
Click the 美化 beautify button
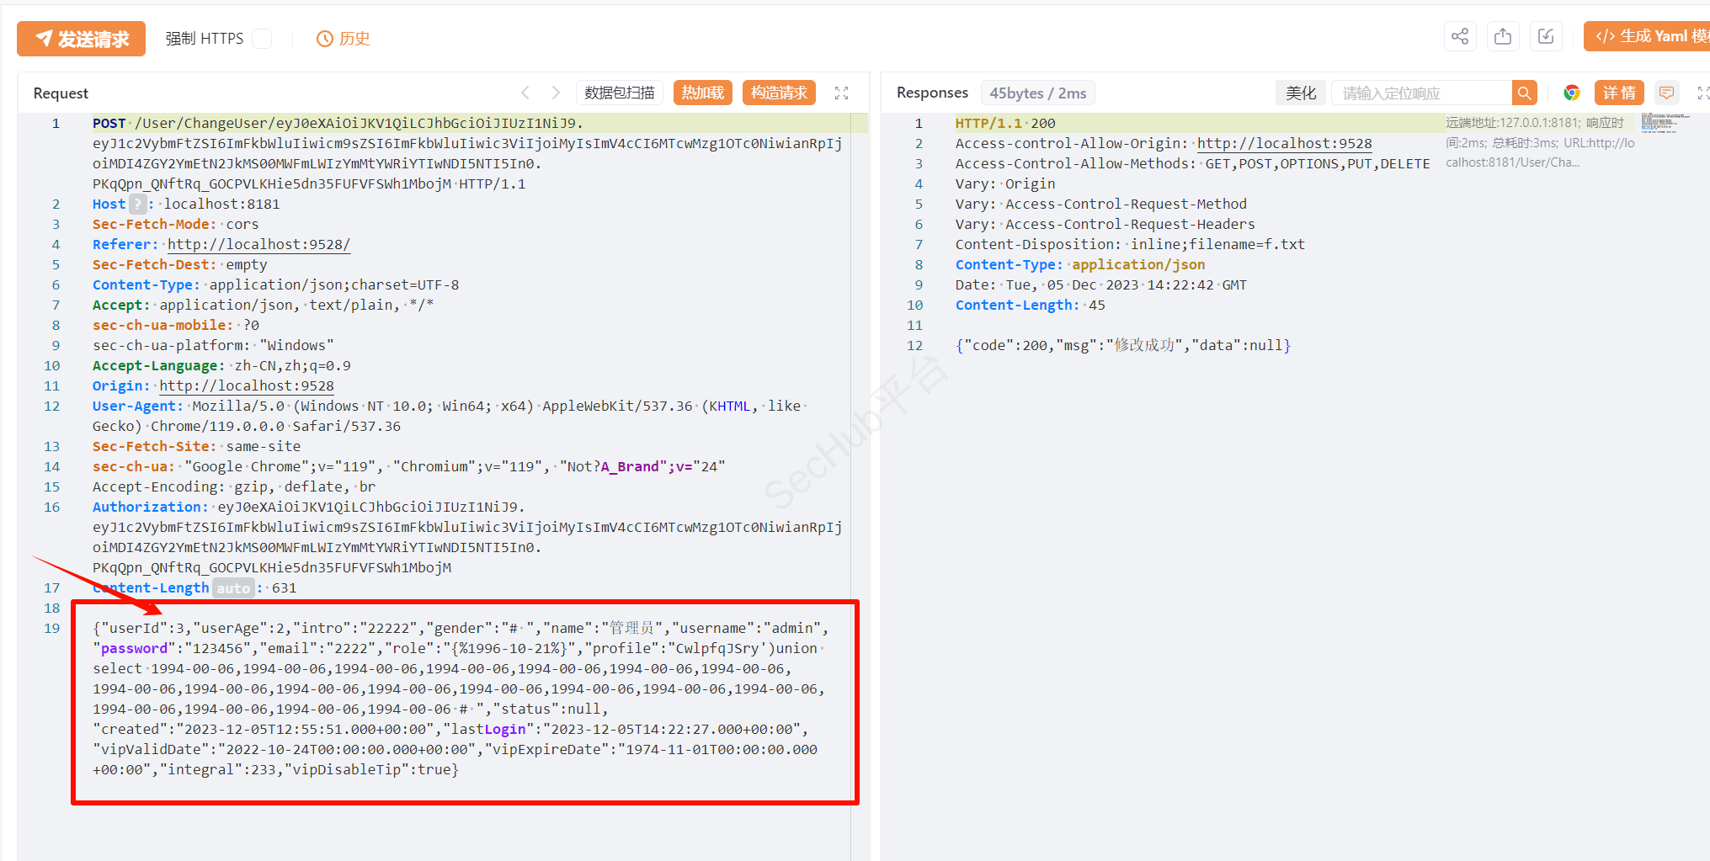[1301, 93]
